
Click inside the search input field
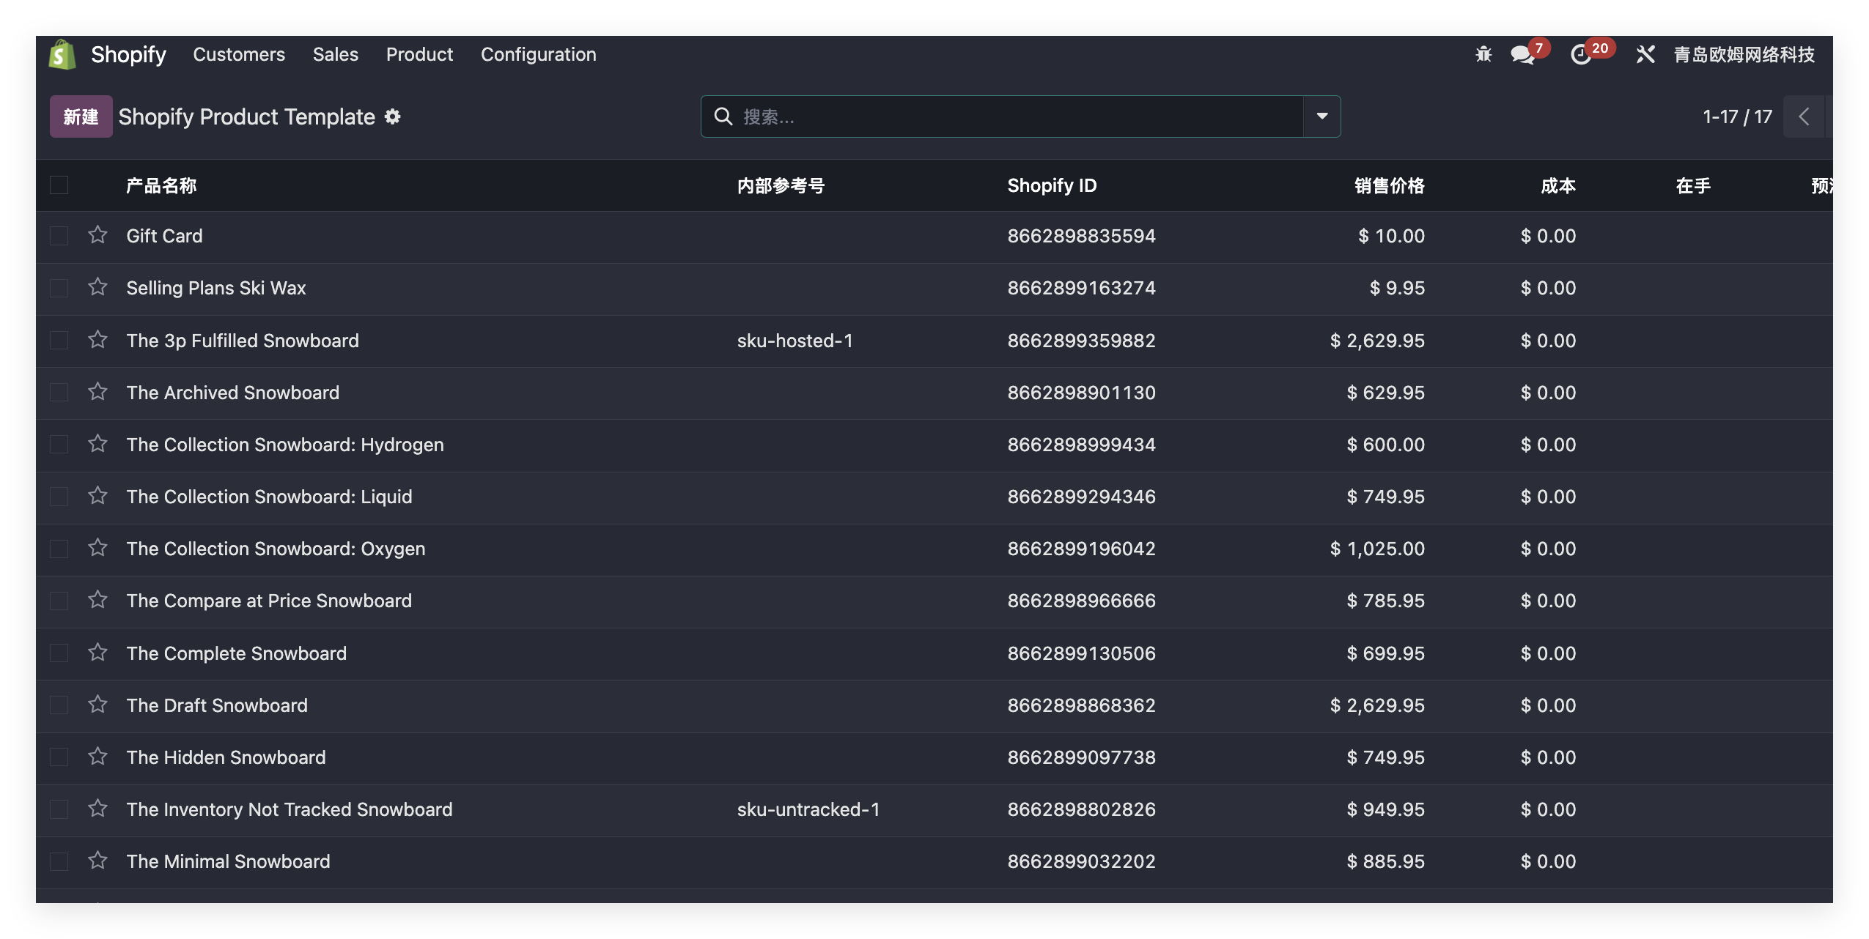(953, 116)
